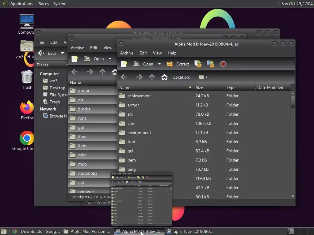Viewport: 314px width, 235px height.
Task: Open the Edit menu in the zip window
Action: 94,48
